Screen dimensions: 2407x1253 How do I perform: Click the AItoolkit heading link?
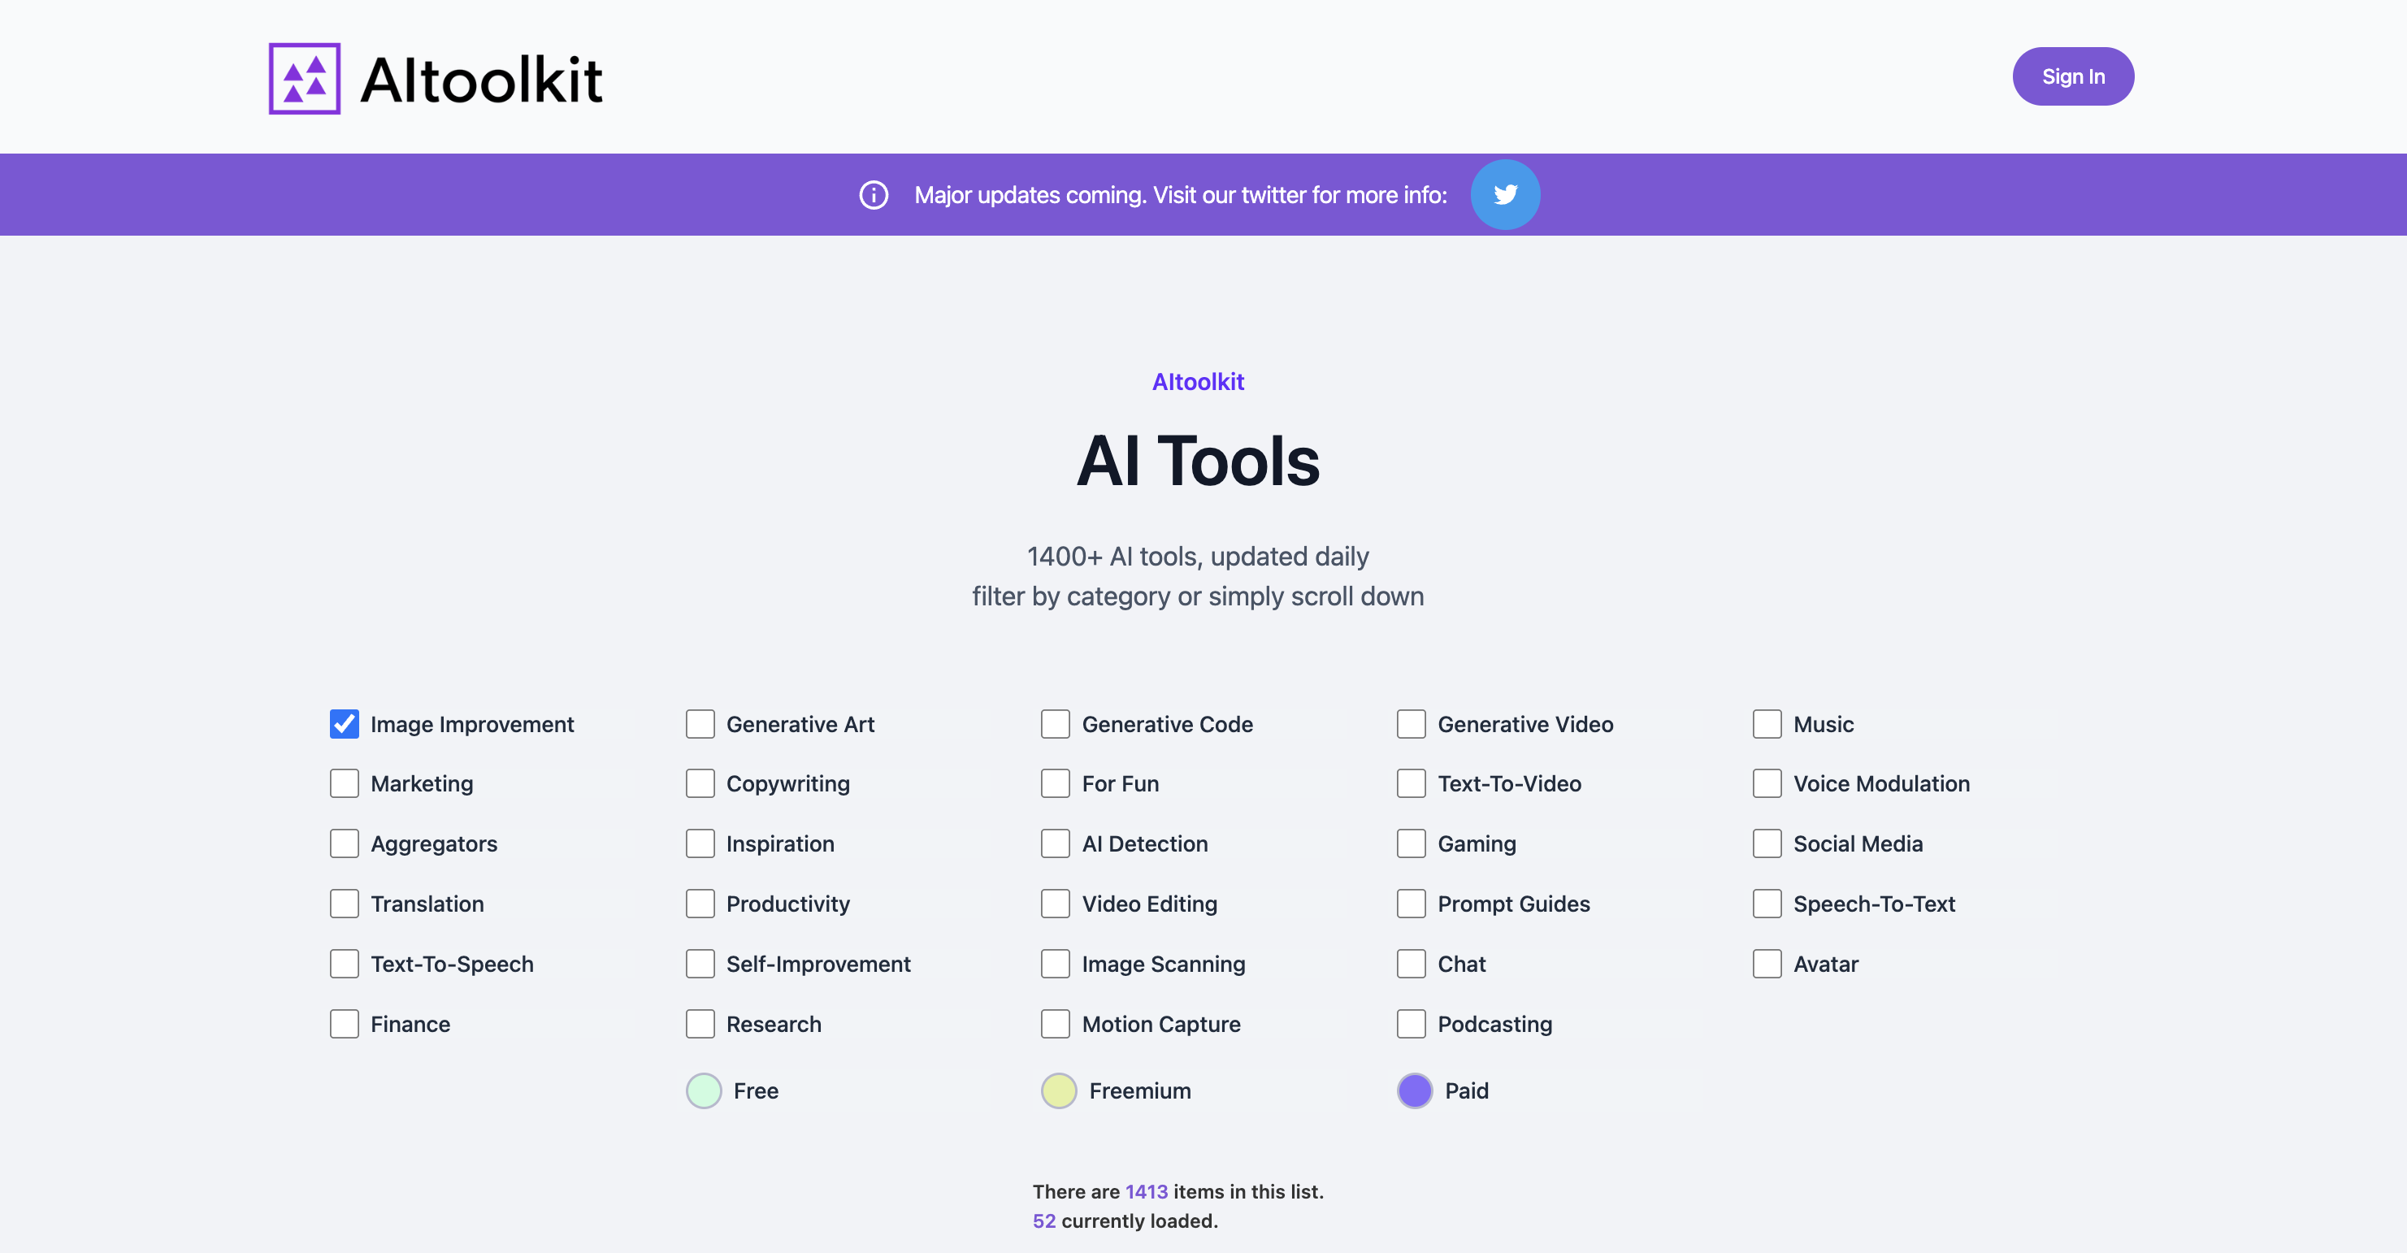coord(1198,381)
